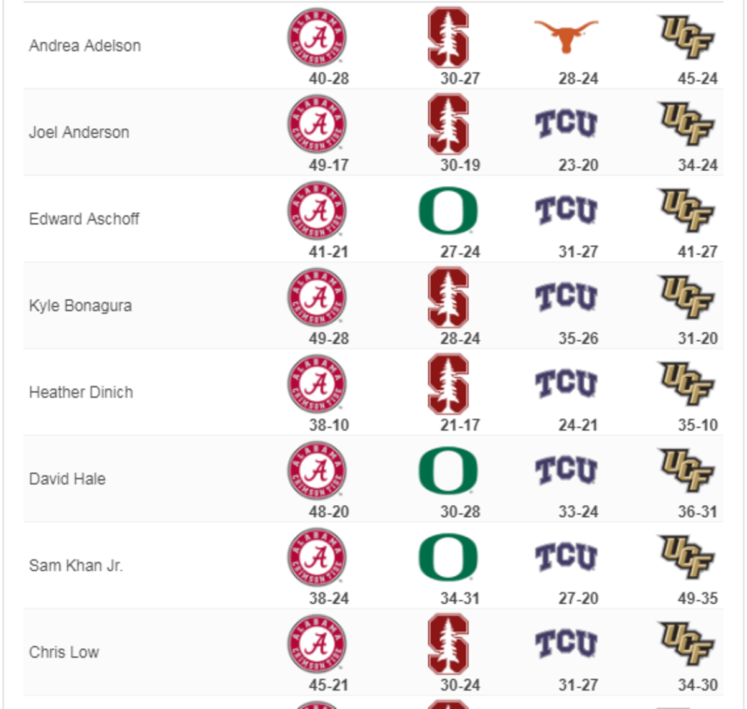The width and height of the screenshot is (747, 709).
Task: Click David Hale's Oregon O logo
Action: [448, 471]
